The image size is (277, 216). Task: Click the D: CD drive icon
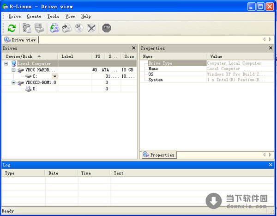tap(28, 89)
